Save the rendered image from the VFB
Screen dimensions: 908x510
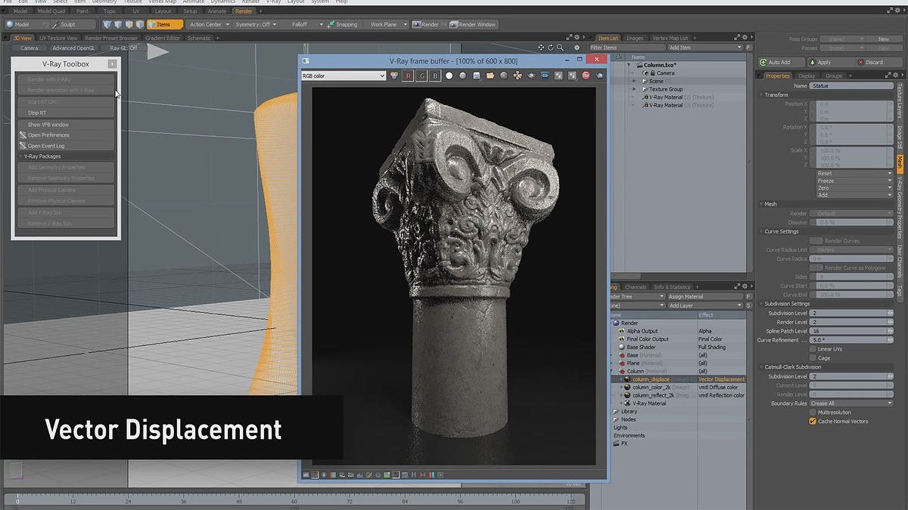click(477, 76)
